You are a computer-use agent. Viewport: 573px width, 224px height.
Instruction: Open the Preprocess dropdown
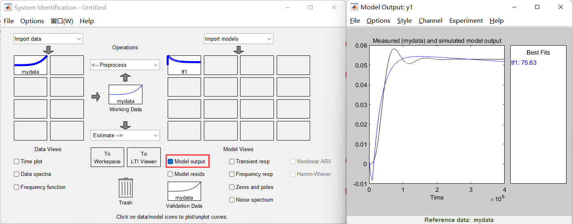pyautogui.click(x=125, y=65)
